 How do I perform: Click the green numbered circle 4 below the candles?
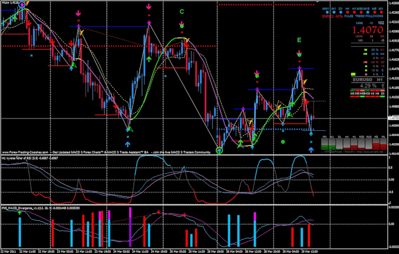(283, 141)
